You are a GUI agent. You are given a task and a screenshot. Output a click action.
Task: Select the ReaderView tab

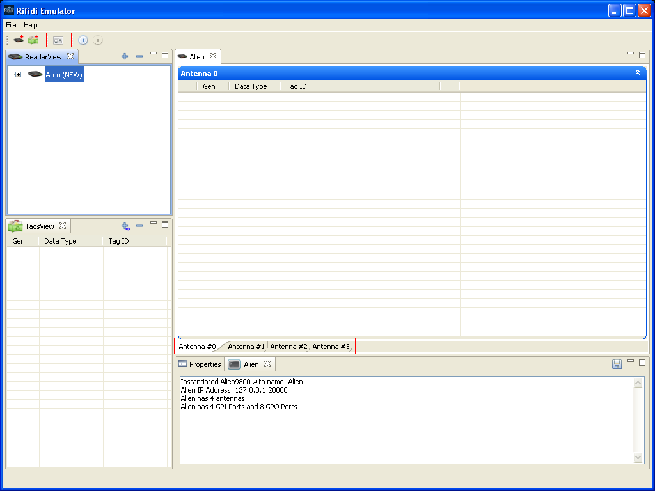click(43, 57)
